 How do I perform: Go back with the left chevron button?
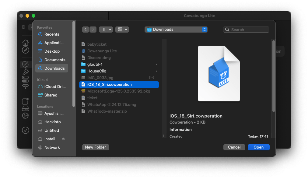[86, 30]
